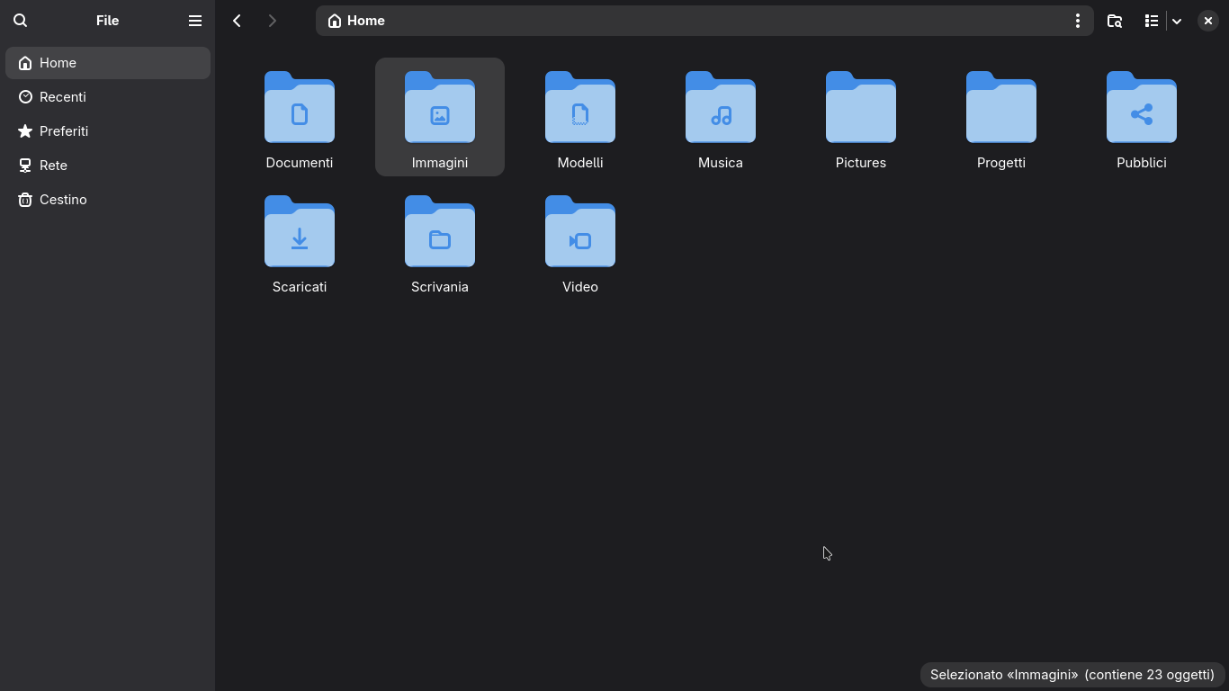This screenshot has height=691, width=1229.
Task: Go forward with the right arrow
Action: point(273,21)
